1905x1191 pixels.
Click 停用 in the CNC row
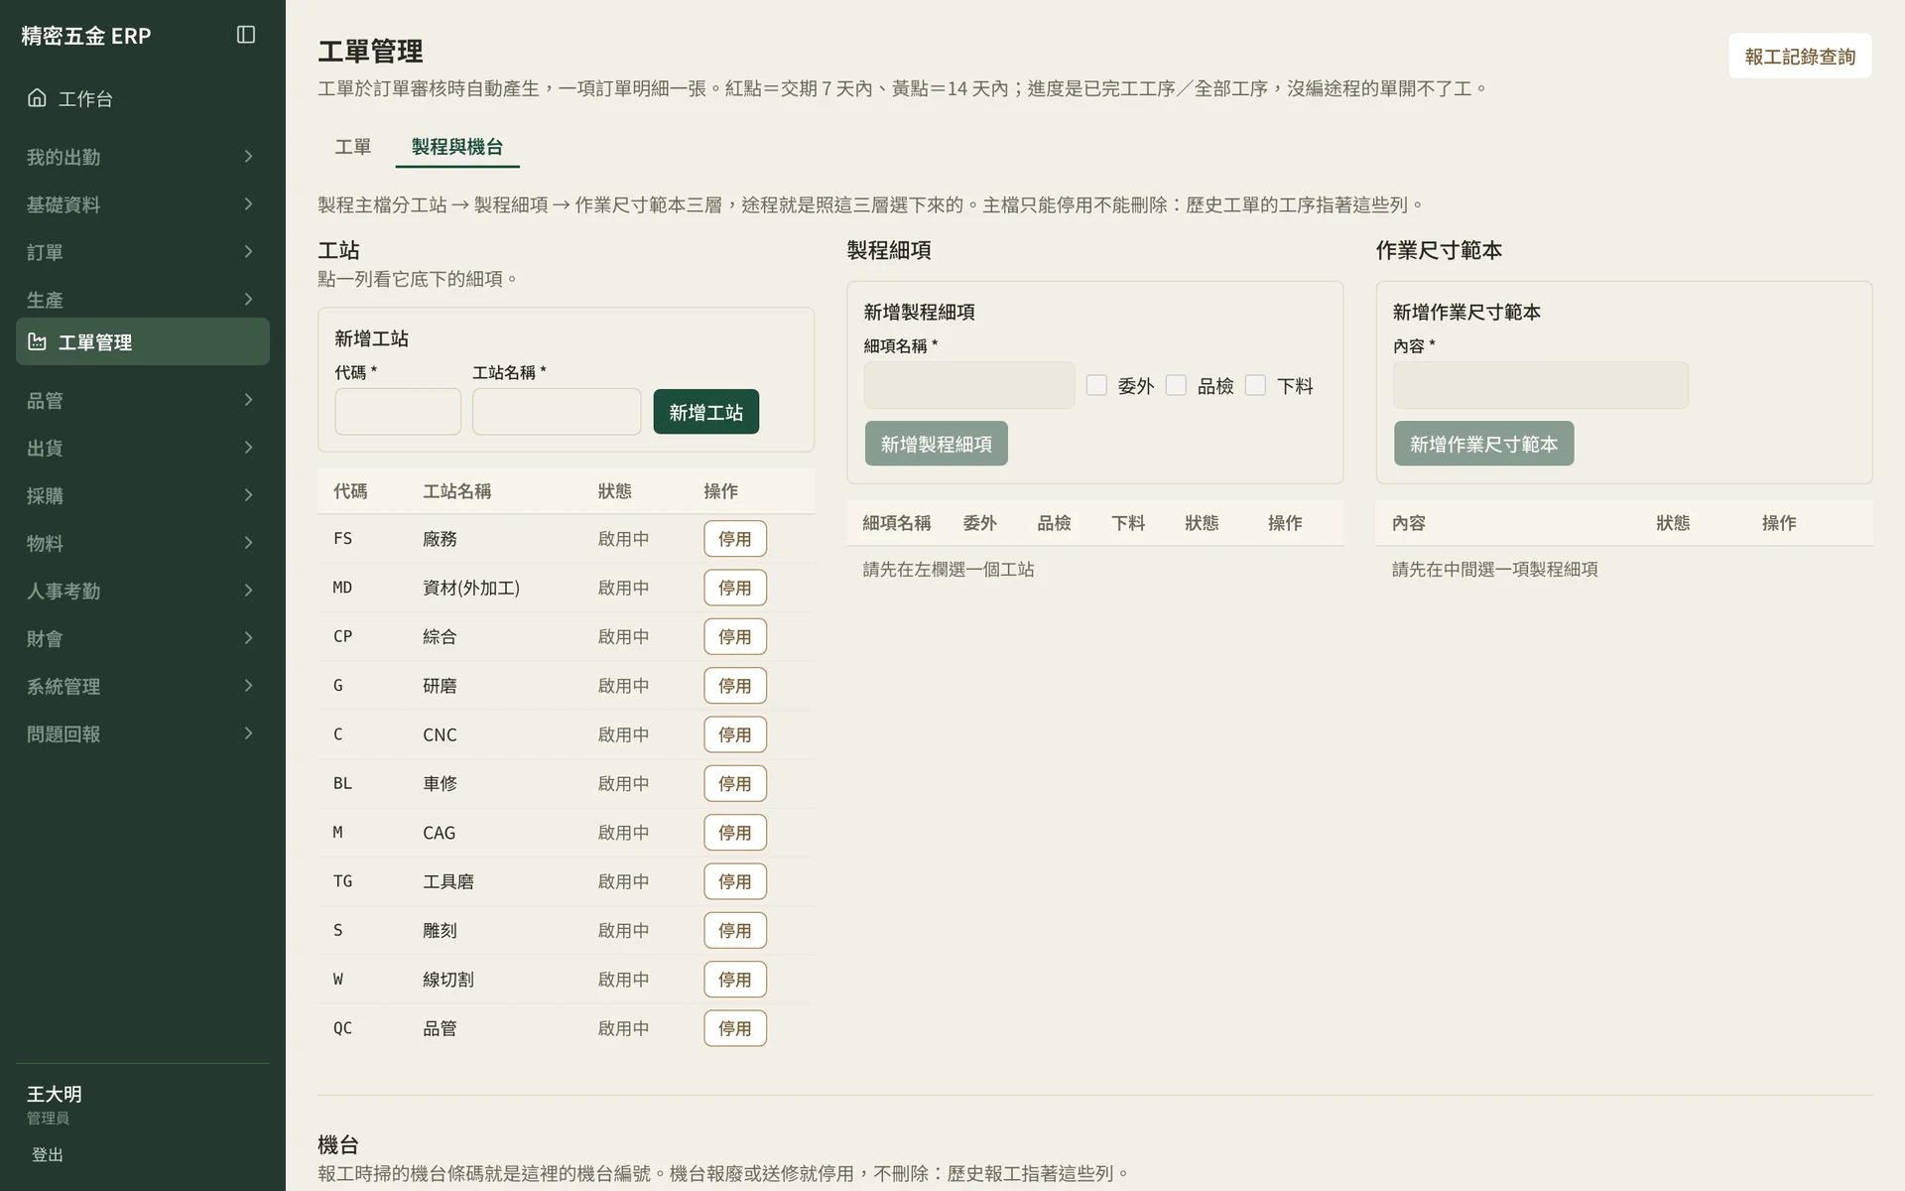pos(735,734)
